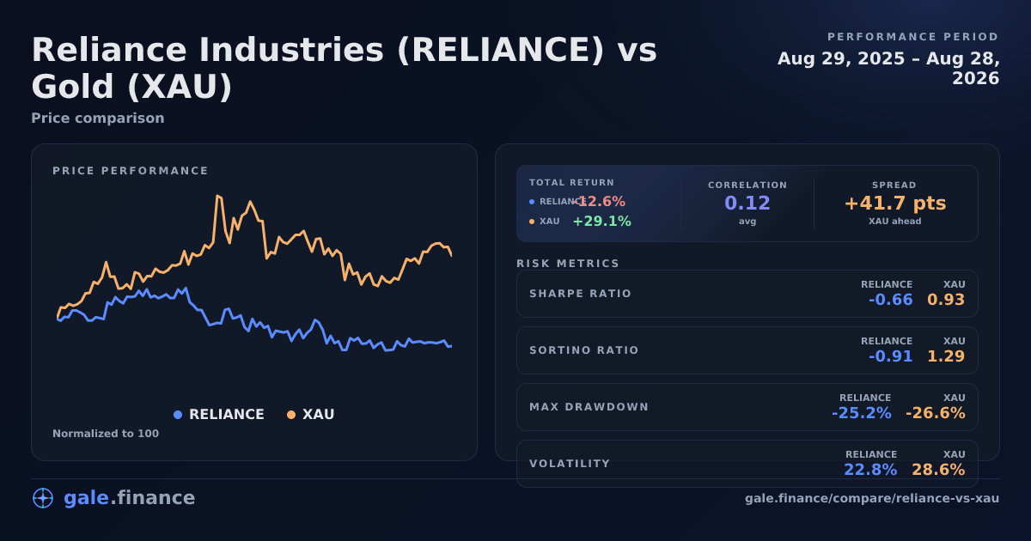Image resolution: width=1031 pixels, height=541 pixels.
Task: Click the blue RELIANCE legend dot in chart
Action: pos(178,415)
